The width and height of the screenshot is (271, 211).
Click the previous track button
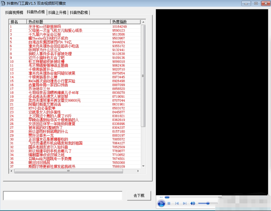pyautogui.click(x=177, y=203)
